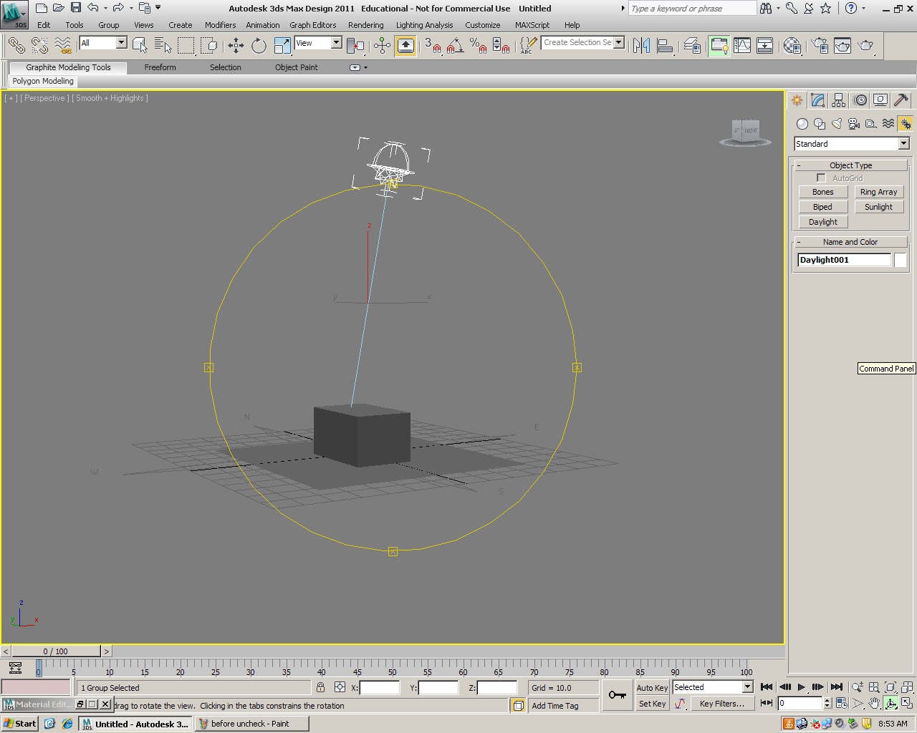
Task: Open the Rendering menu
Action: (366, 25)
